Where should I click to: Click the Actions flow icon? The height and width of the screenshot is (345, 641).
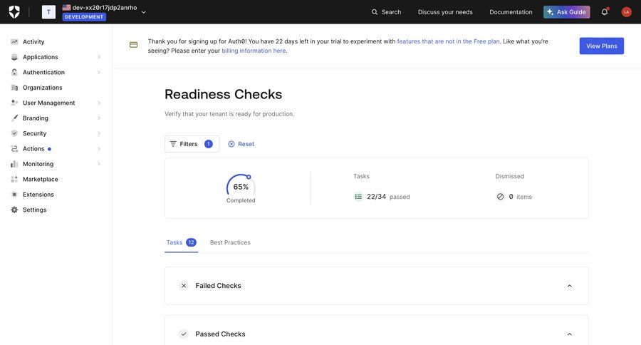click(14, 148)
